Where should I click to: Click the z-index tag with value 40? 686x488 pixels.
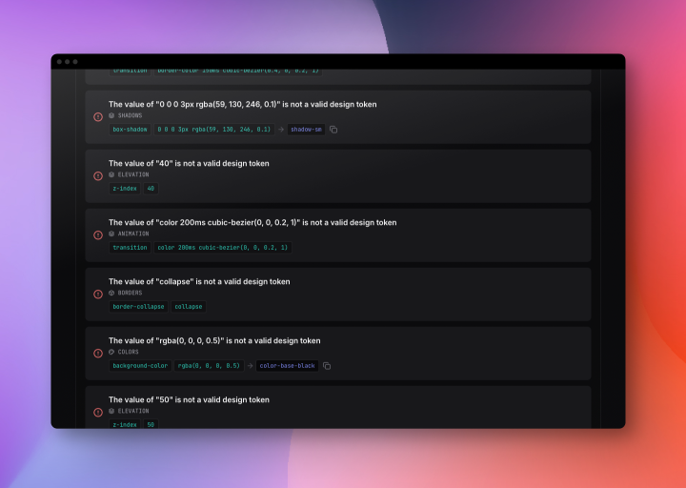[x=125, y=189]
